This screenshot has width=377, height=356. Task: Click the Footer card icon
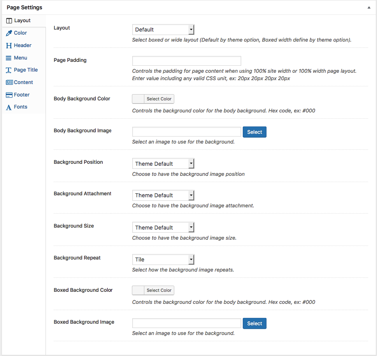[9, 95]
